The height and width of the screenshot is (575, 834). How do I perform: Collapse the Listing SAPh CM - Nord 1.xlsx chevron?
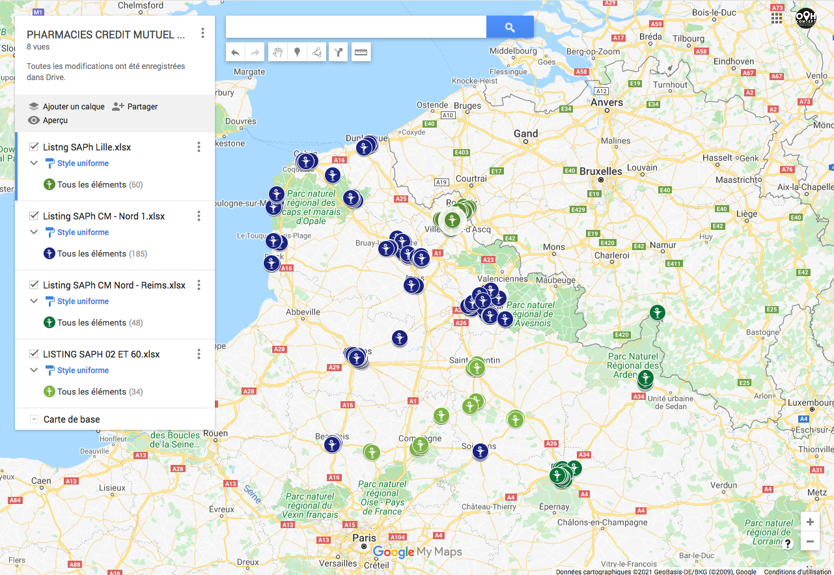tap(34, 232)
